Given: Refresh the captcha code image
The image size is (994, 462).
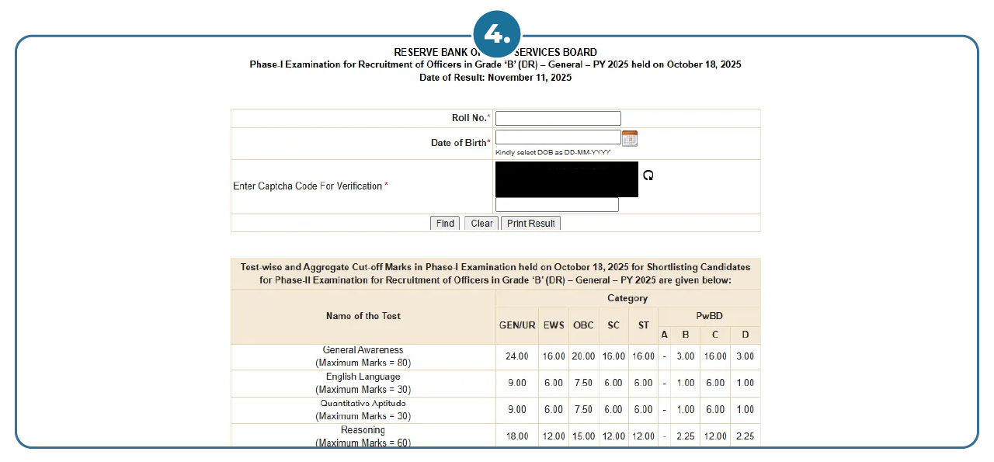Looking at the screenshot, I should tap(648, 175).
